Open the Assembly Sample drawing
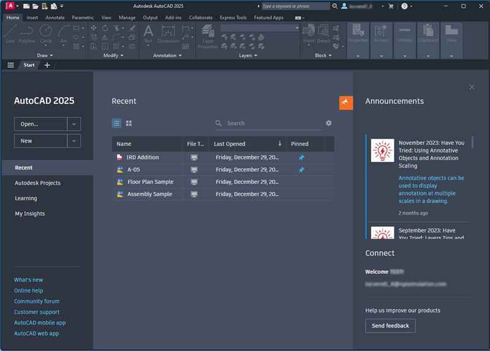The height and width of the screenshot is (351, 490). (223, 194)
